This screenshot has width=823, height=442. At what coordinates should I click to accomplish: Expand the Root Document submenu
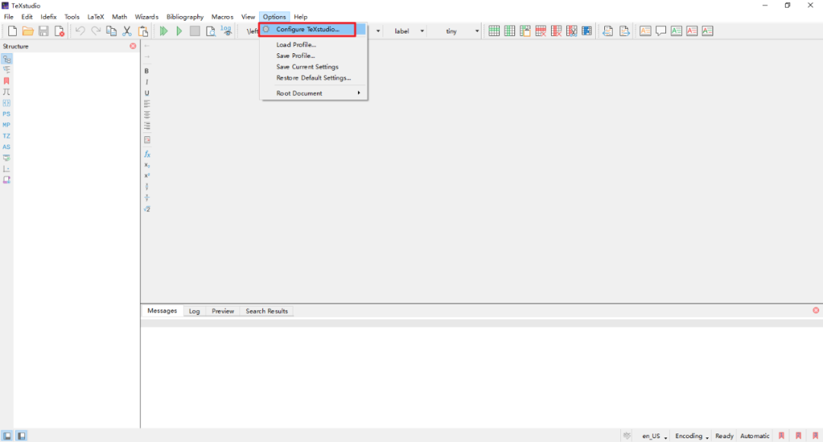coord(312,93)
